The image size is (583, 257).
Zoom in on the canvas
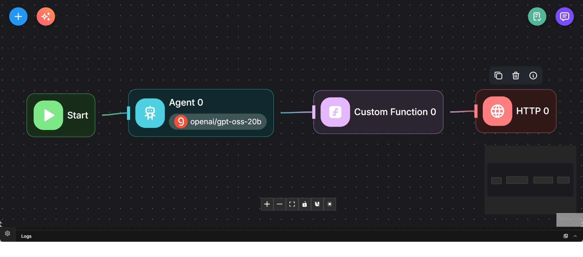(267, 204)
